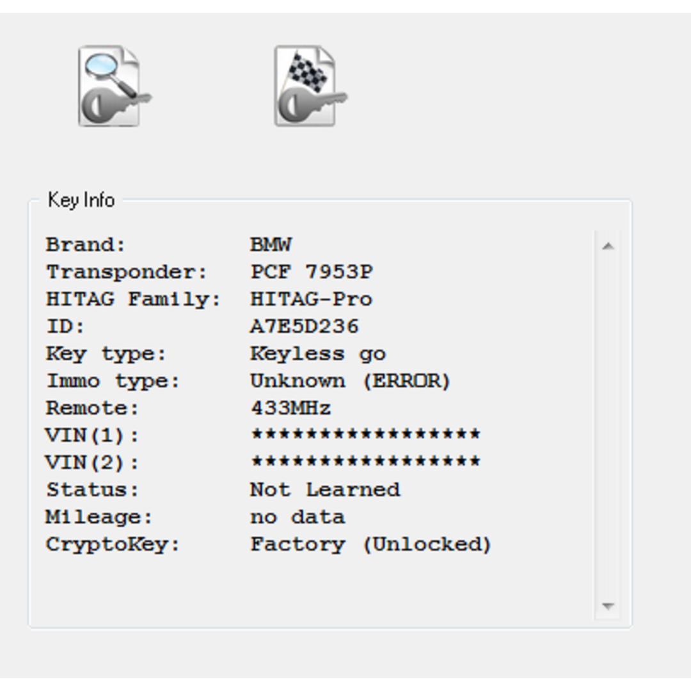The height and width of the screenshot is (691, 691).
Task: Click the Remote: field label
Action: pyautogui.click(x=93, y=408)
